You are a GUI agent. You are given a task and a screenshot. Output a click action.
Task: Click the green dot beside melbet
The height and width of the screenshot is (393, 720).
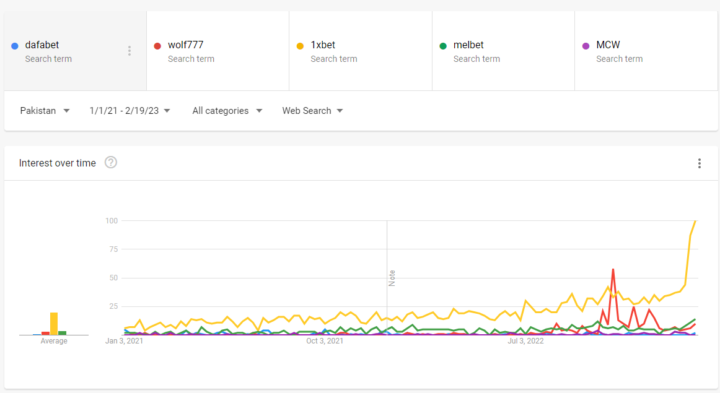(443, 46)
